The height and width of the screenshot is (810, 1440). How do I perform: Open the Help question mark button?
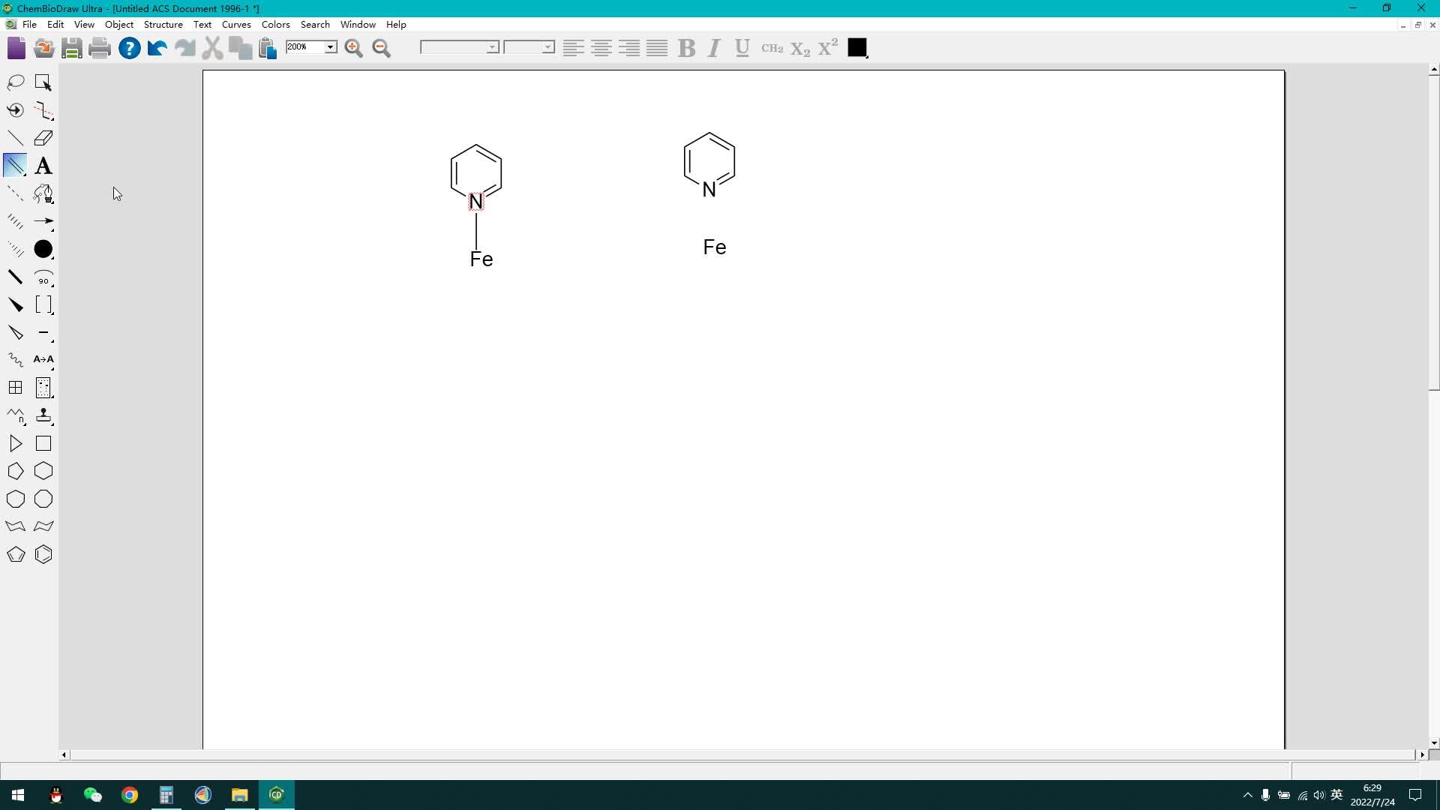tap(129, 48)
